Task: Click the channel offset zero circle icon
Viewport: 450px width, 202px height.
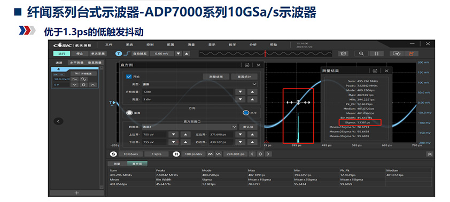Action: pyautogui.click(x=84, y=85)
